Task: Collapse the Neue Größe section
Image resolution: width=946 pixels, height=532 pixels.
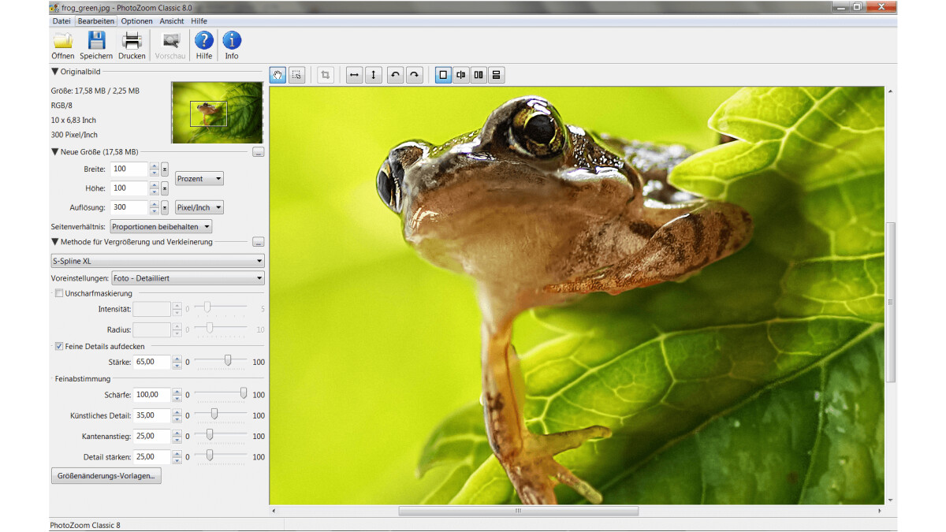Action: 54,151
